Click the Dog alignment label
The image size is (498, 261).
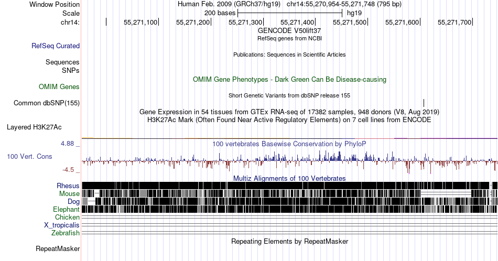point(74,202)
